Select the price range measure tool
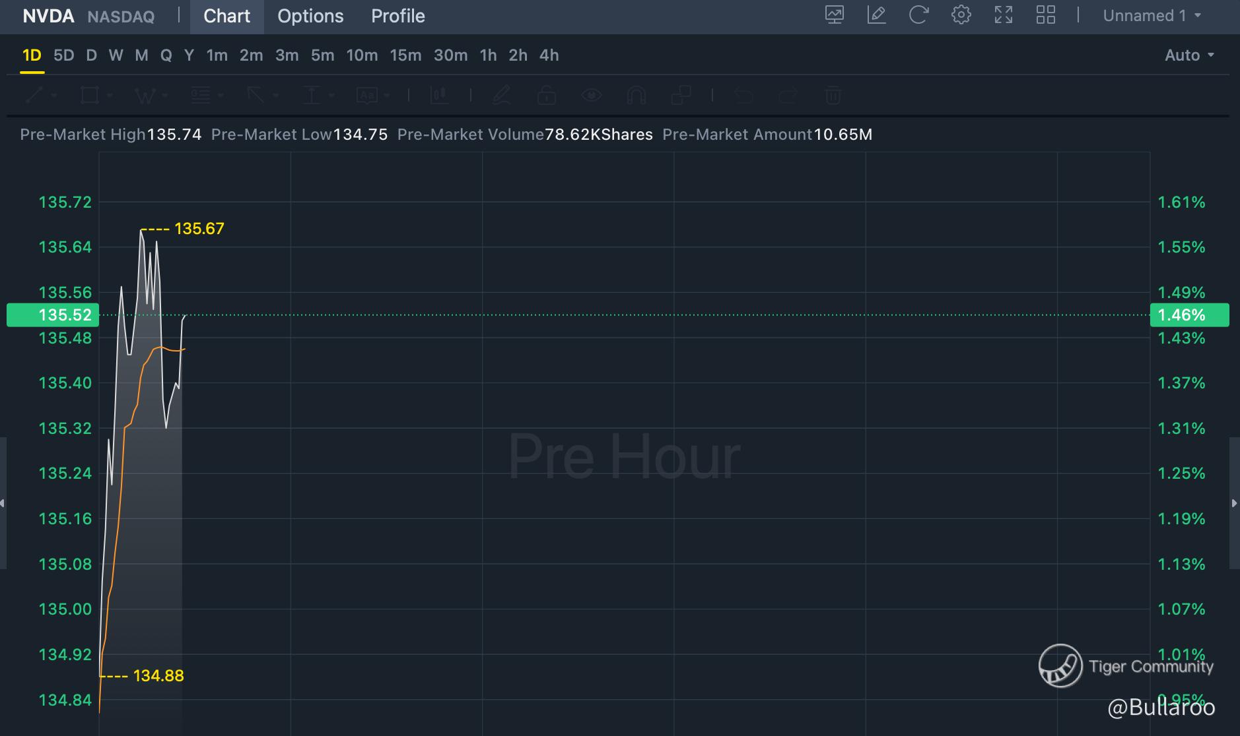This screenshot has height=736, width=1240. [x=311, y=96]
